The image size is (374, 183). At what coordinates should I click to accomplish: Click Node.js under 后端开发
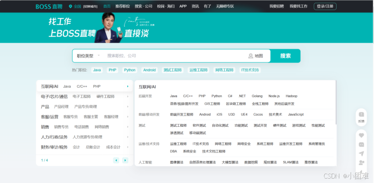coord(274,96)
